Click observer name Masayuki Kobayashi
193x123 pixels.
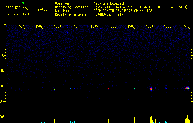coord(110,3)
